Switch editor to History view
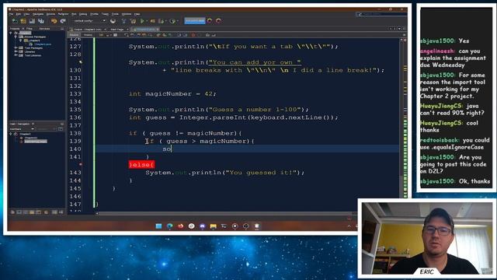The width and height of the screenshot is (497, 280). tap(88, 35)
